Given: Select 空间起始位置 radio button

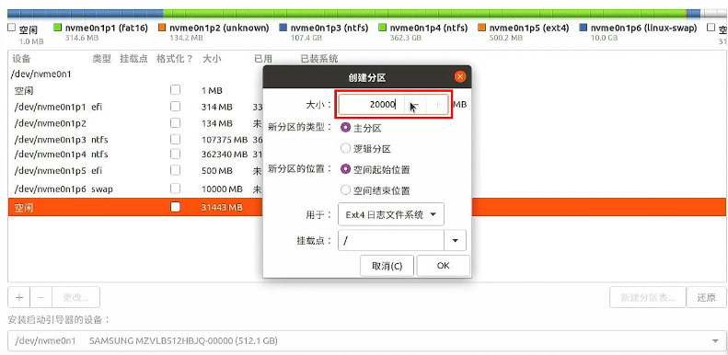Looking at the screenshot, I should pos(345,169).
